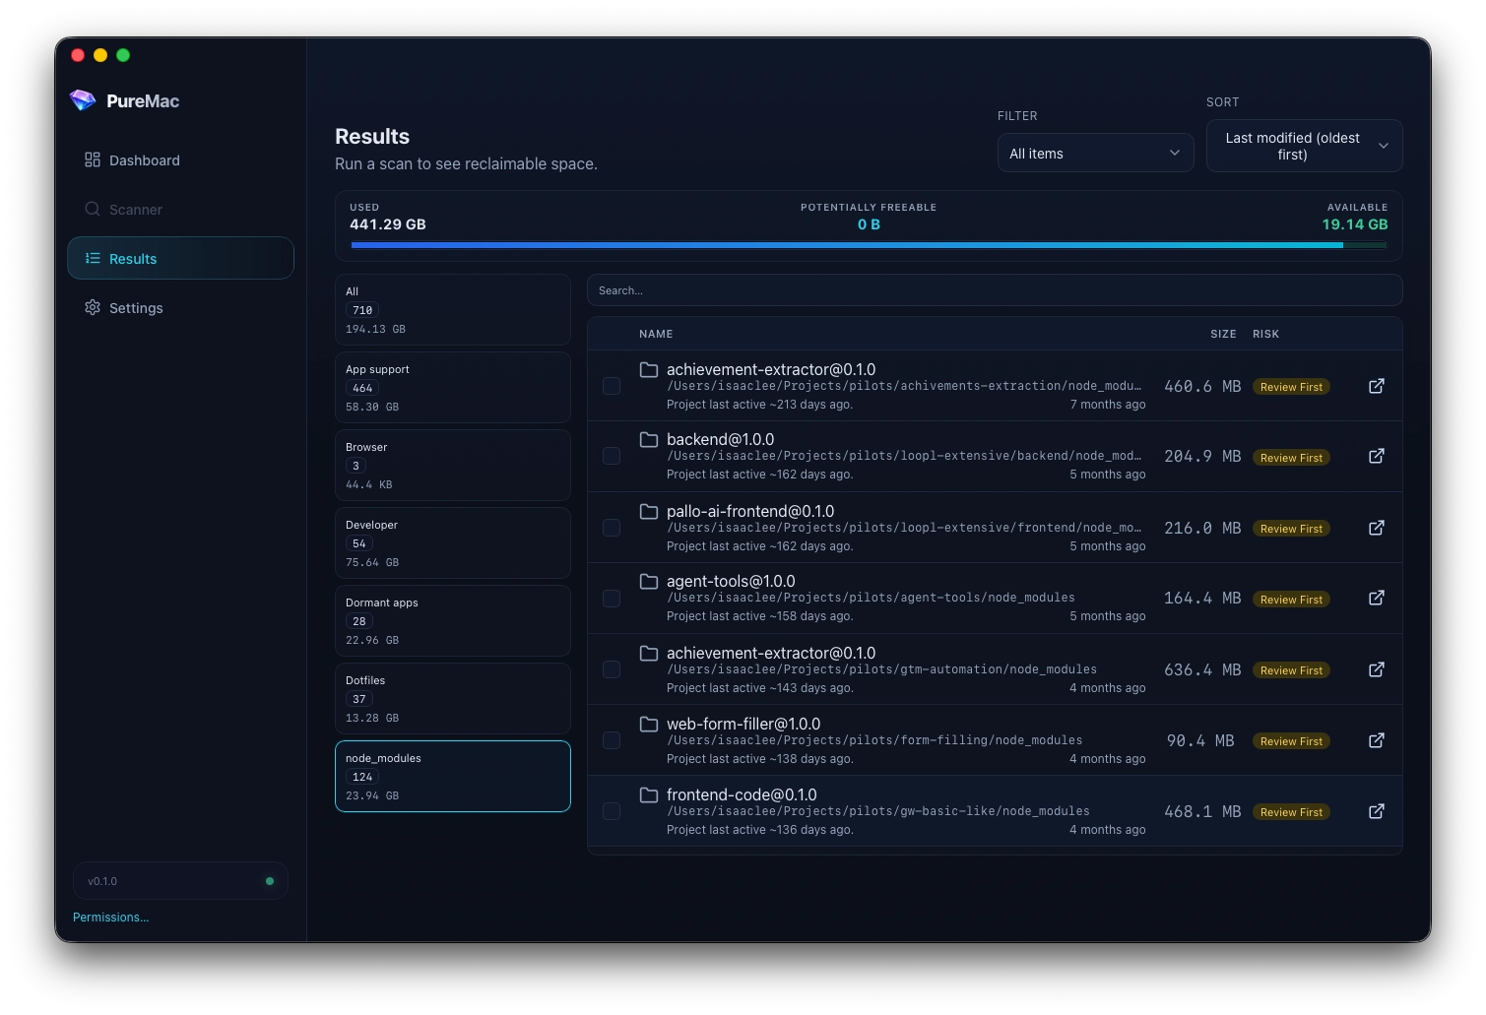This screenshot has height=1015, width=1486.
Task: Select the Developer category card
Action: (x=453, y=542)
